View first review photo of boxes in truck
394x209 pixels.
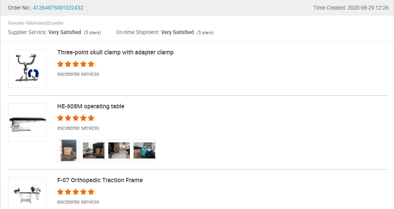68,150
